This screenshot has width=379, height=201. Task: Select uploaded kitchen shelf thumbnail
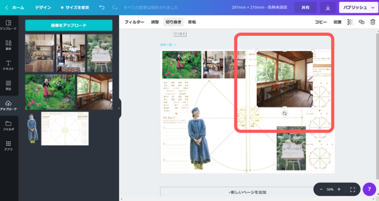[40, 53]
